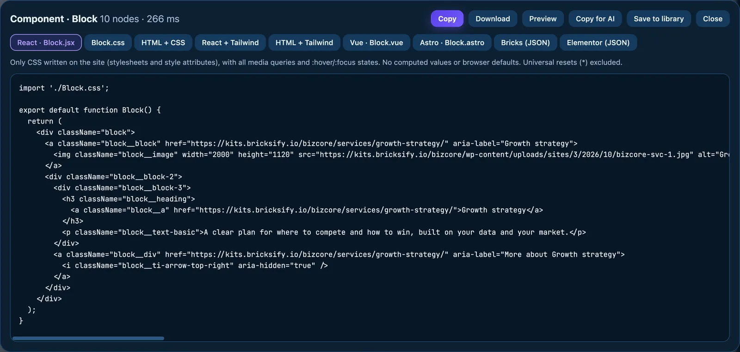Click the Copy for AI button
The image size is (740, 352).
point(595,19)
